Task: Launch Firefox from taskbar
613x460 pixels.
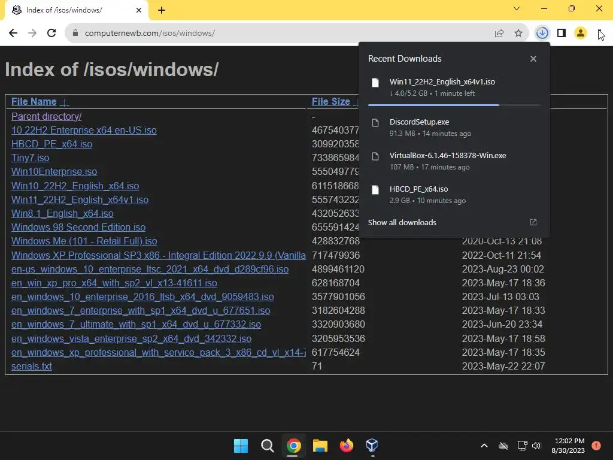Action: 347,446
